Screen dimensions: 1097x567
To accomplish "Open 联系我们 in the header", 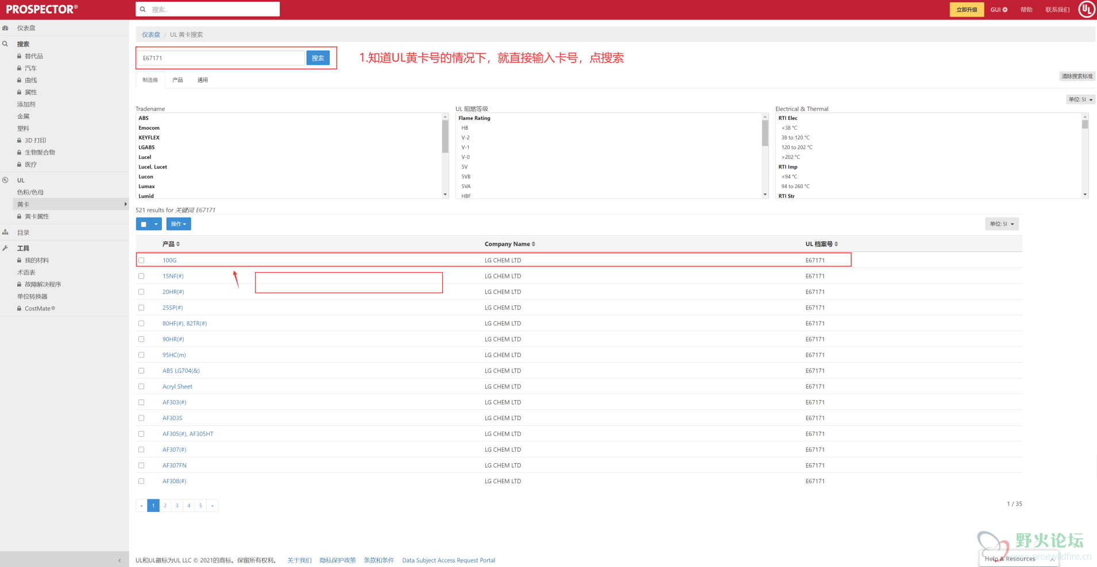I will [1057, 10].
